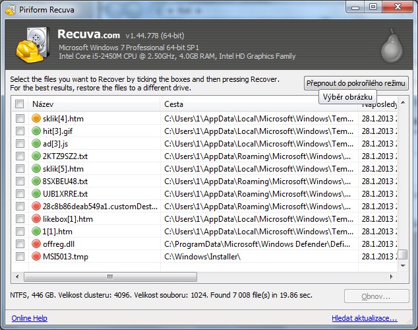Click the vertical scrollbar thumb
The height and width of the screenshot is (330, 418).
[x=403, y=254]
